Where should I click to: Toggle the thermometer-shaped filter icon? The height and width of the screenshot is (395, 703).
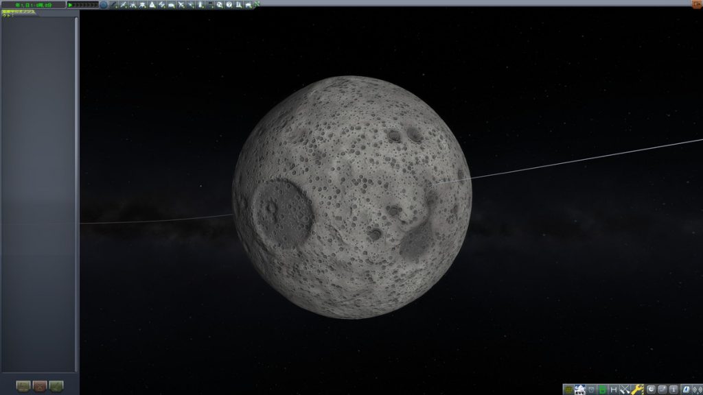[x=200, y=5]
